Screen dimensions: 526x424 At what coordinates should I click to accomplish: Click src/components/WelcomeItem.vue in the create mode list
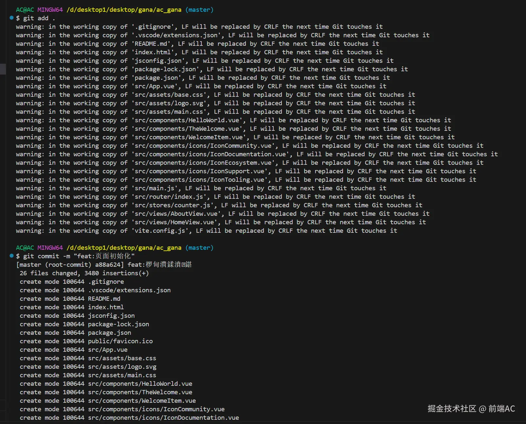point(142,401)
